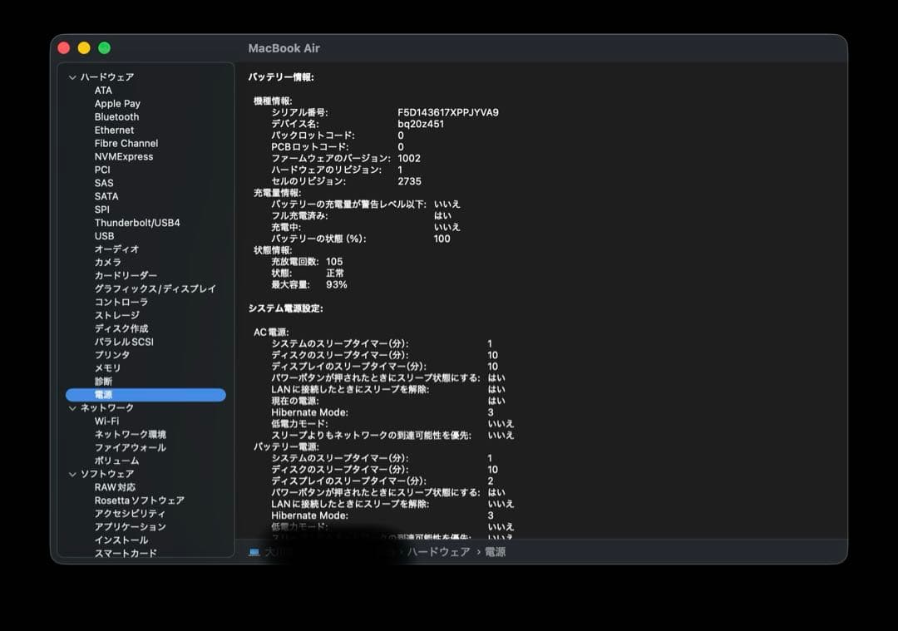Select Ethernet in the sidebar

[x=114, y=130]
